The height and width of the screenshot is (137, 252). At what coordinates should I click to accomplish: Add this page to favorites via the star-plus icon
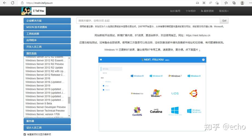[x=217, y=3]
